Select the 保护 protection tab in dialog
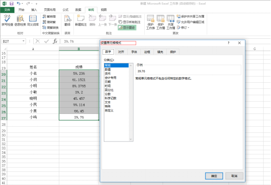This screenshot has height=185, width=271. (173, 52)
